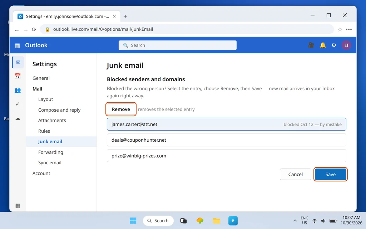Open Compose and reply settings
Screen dimensions: 366x229
59,110
